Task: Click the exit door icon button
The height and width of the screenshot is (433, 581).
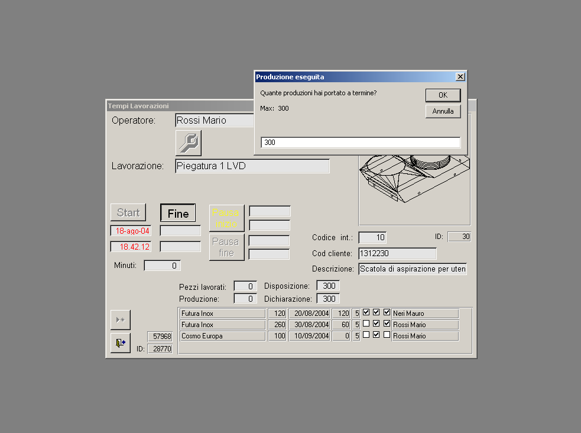Action: click(121, 343)
